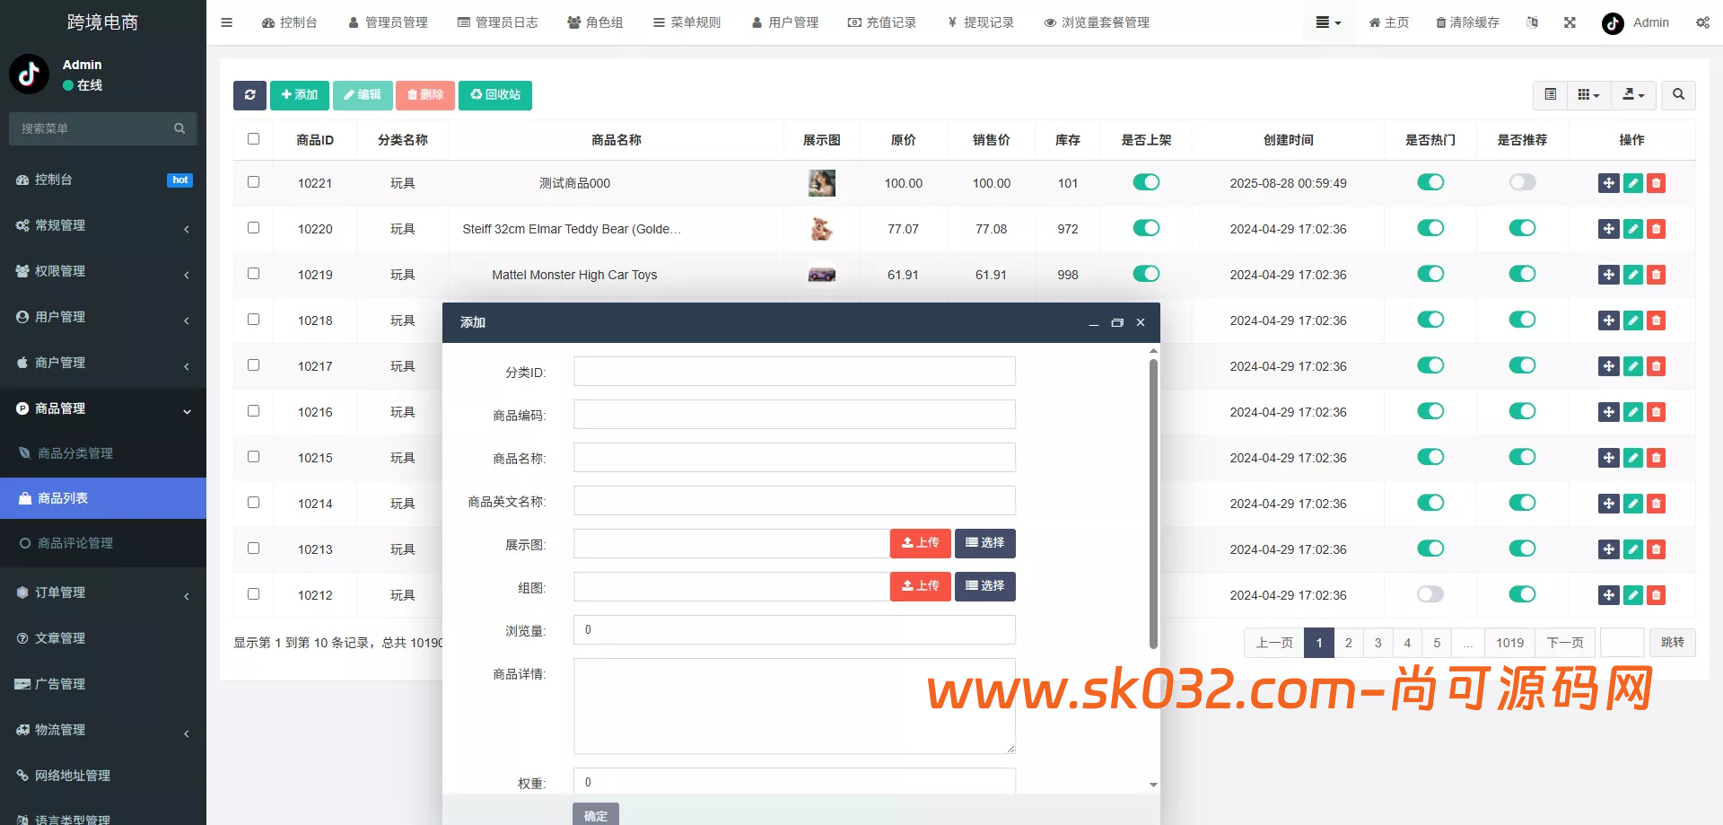Check the select-all checkbox in the table header

pos(253,139)
